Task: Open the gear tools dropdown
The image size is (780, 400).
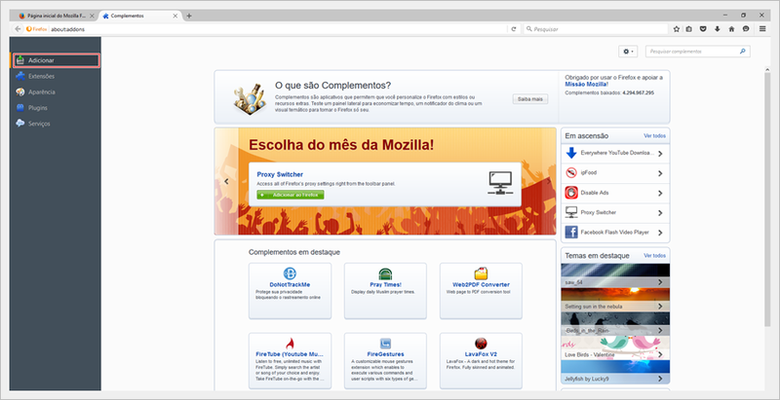Action: pos(627,52)
